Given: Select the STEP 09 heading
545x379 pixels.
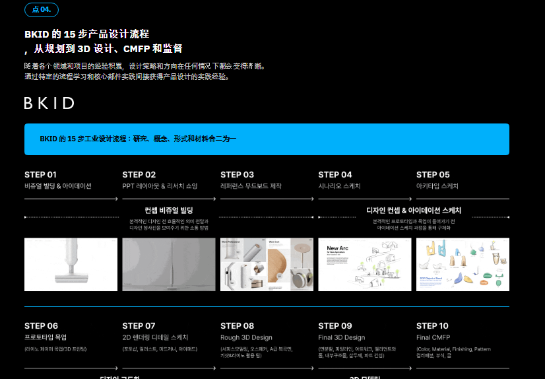Looking at the screenshot, I should tap(335, 326).
